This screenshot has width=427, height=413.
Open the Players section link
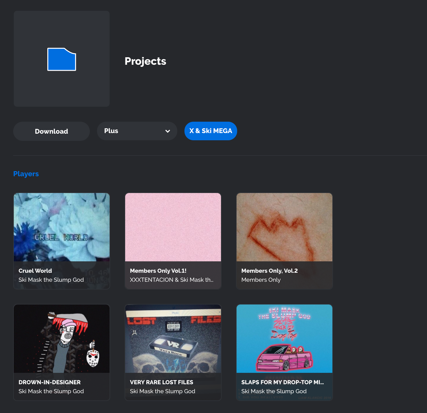[26, 174]
